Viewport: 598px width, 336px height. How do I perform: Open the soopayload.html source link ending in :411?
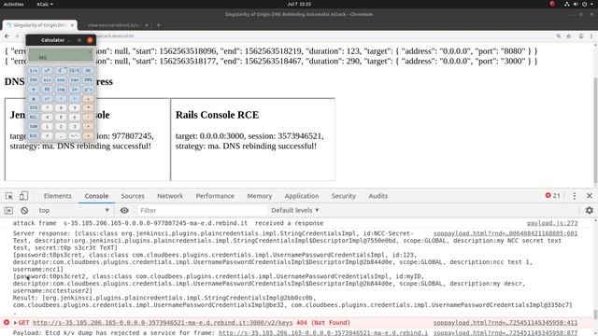[x=505, y=323]
